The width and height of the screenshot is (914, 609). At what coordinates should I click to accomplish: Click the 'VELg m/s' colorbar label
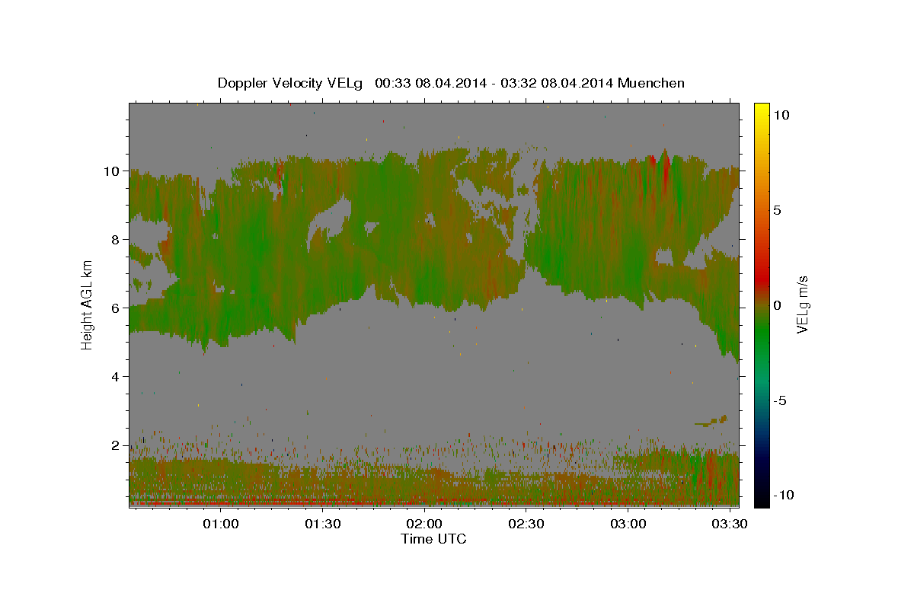(x=802, y=305)
